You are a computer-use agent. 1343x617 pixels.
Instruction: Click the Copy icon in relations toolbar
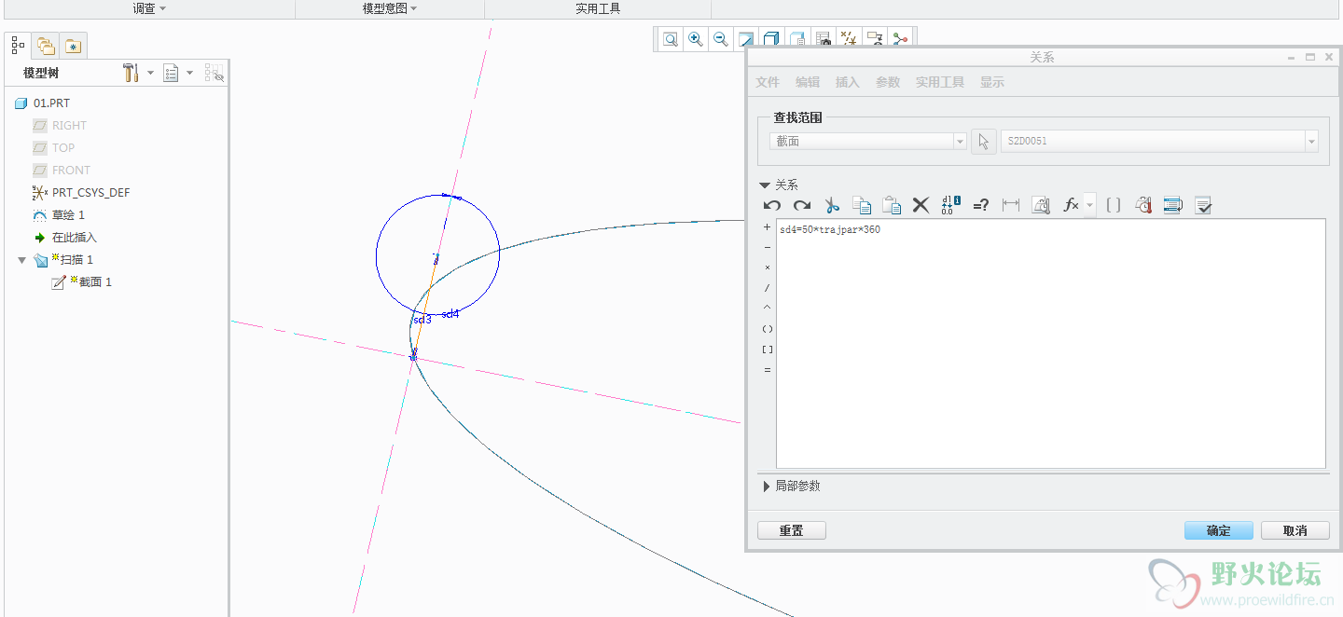tap(862, 205)
